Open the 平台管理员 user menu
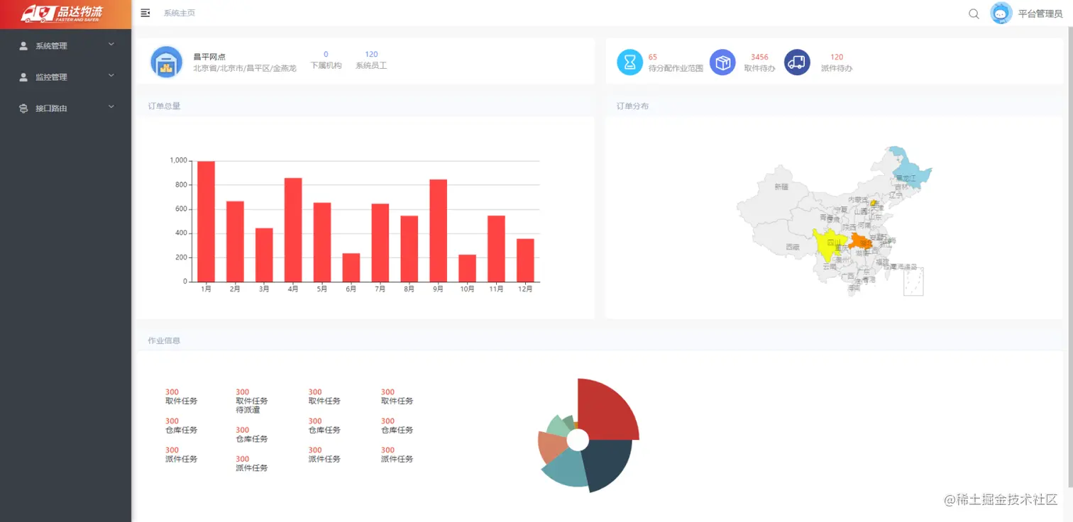The width and height of the screenshot is (1073, 522). [x=1040, y=13]
